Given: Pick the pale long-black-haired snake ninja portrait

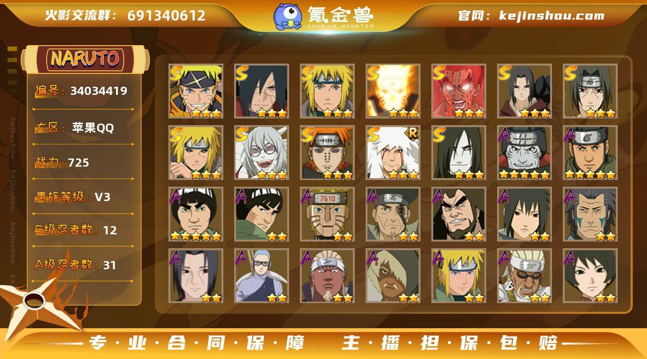Looking at the screenshot, I should click(x=459, y=153).
